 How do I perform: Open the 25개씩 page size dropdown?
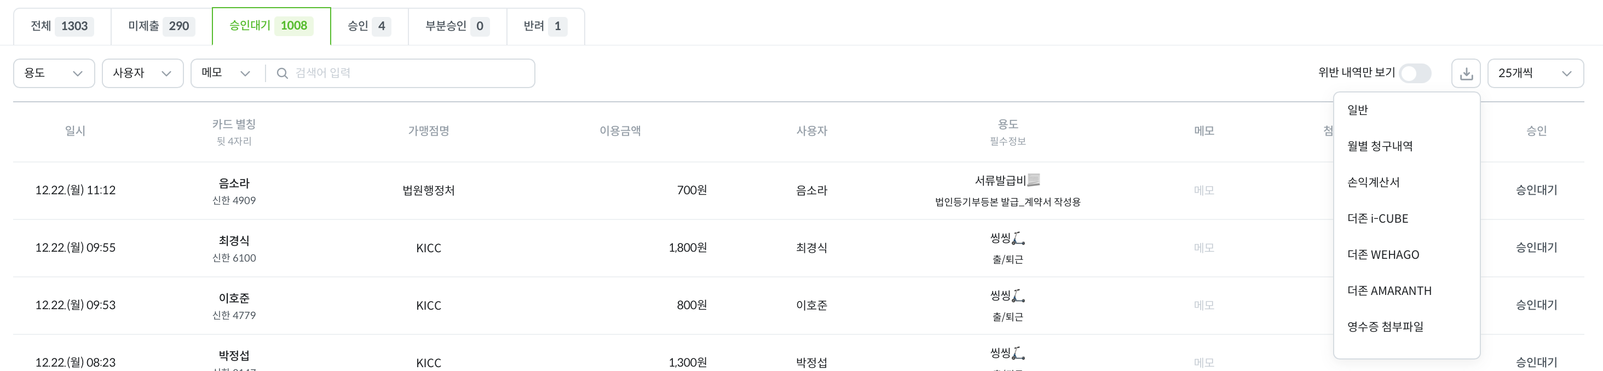tap(1535, 73)
